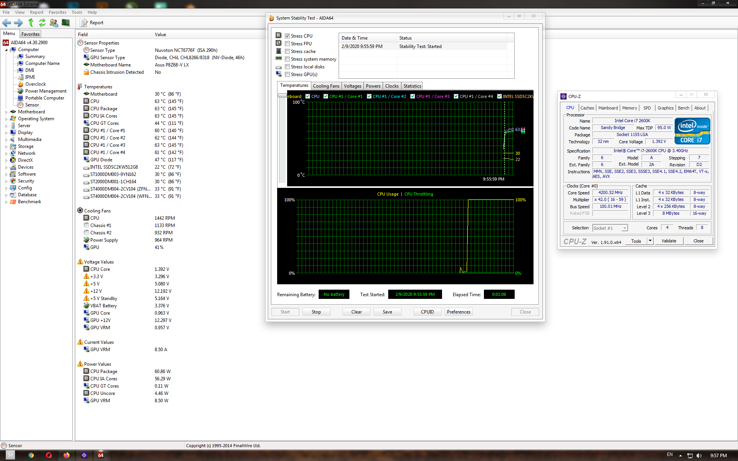Viewport: 738px width, 461px height.
Task: Click the green monitor Stability Test icon
Action: coord(66,23)
